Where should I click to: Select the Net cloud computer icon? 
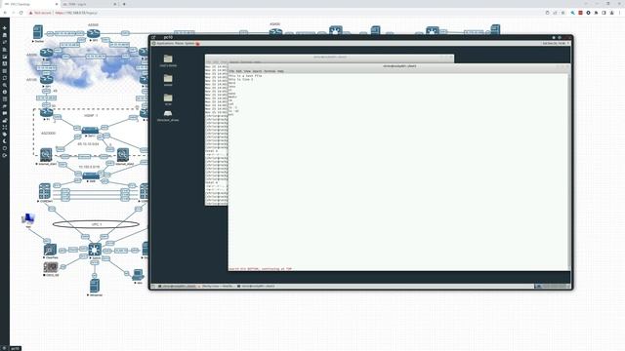[x=28, y=218]
